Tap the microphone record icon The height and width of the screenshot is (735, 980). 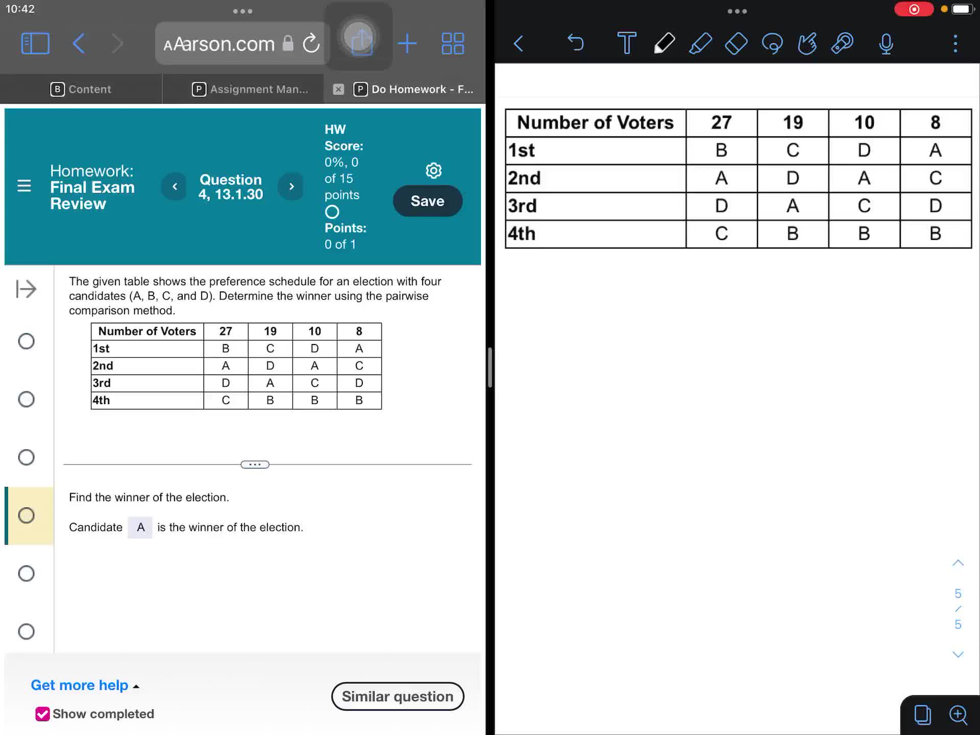[886, 43]
